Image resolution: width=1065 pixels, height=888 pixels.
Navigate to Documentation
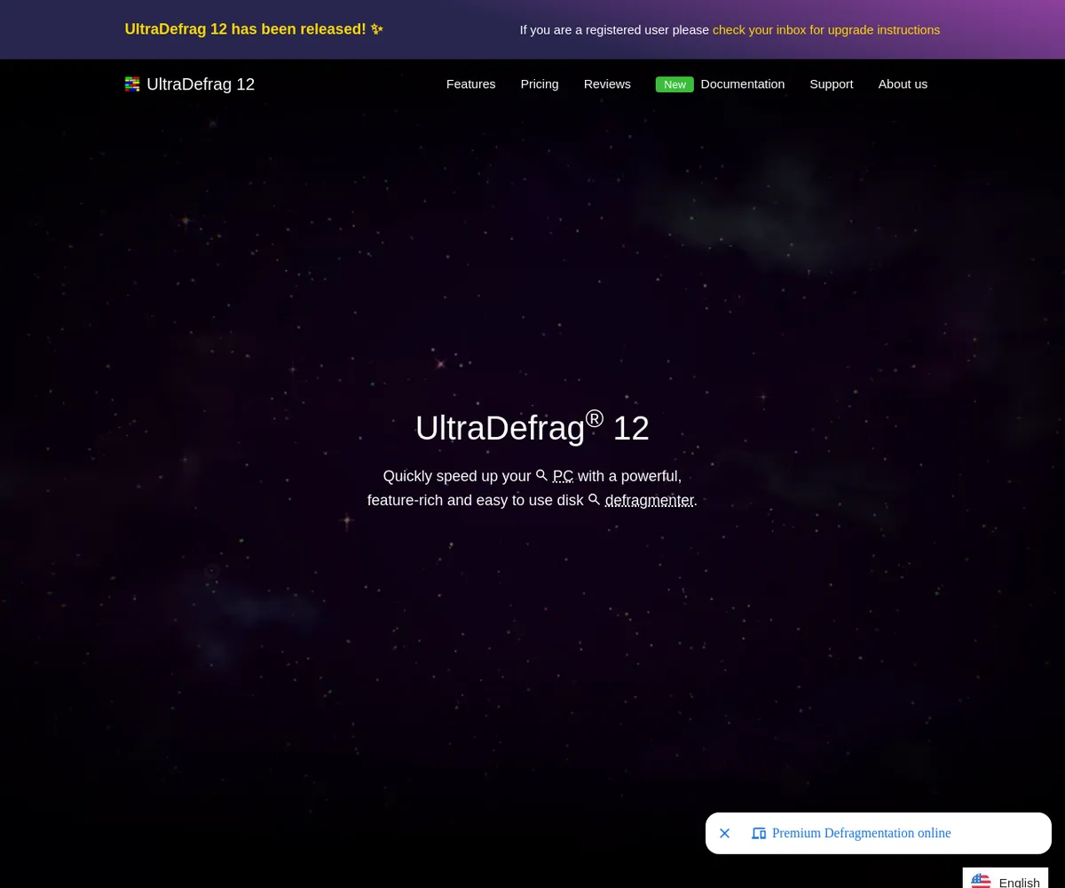pyautogui.click(x=742, y=84)
